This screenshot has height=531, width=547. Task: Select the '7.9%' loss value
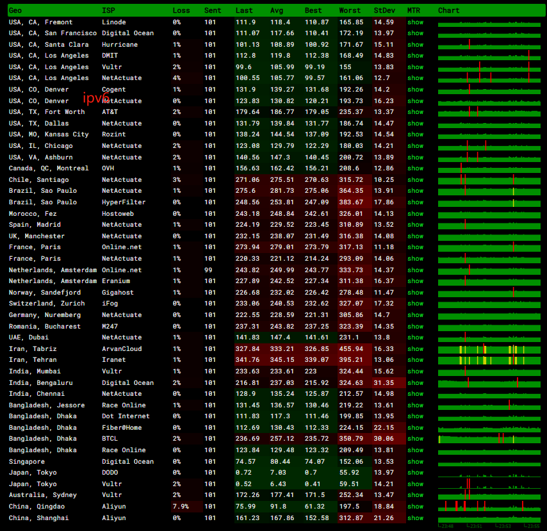click(181, 506)
